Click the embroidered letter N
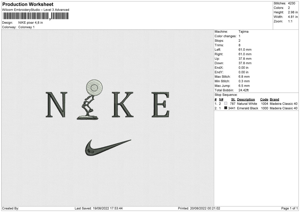Viewport: 300px width, 212px height. 56,104
